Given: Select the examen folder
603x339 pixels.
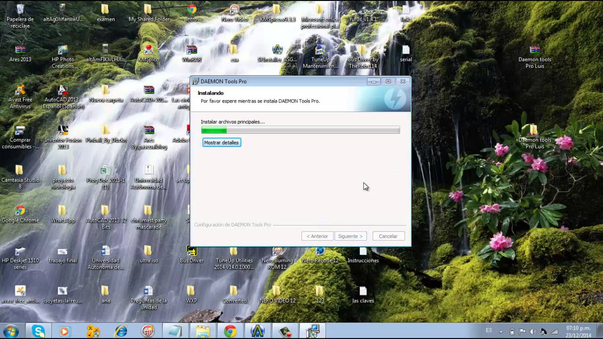Looking at the screenshot, I should (106, 13).
